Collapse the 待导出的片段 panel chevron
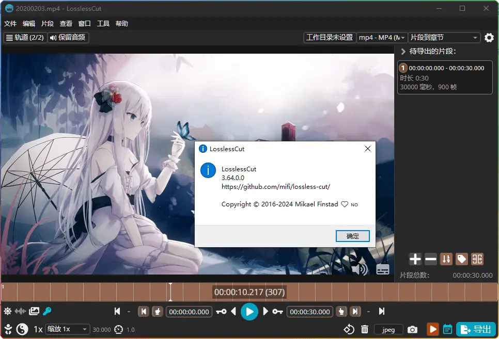Screen dimensions: 499x339 [403, 51]
